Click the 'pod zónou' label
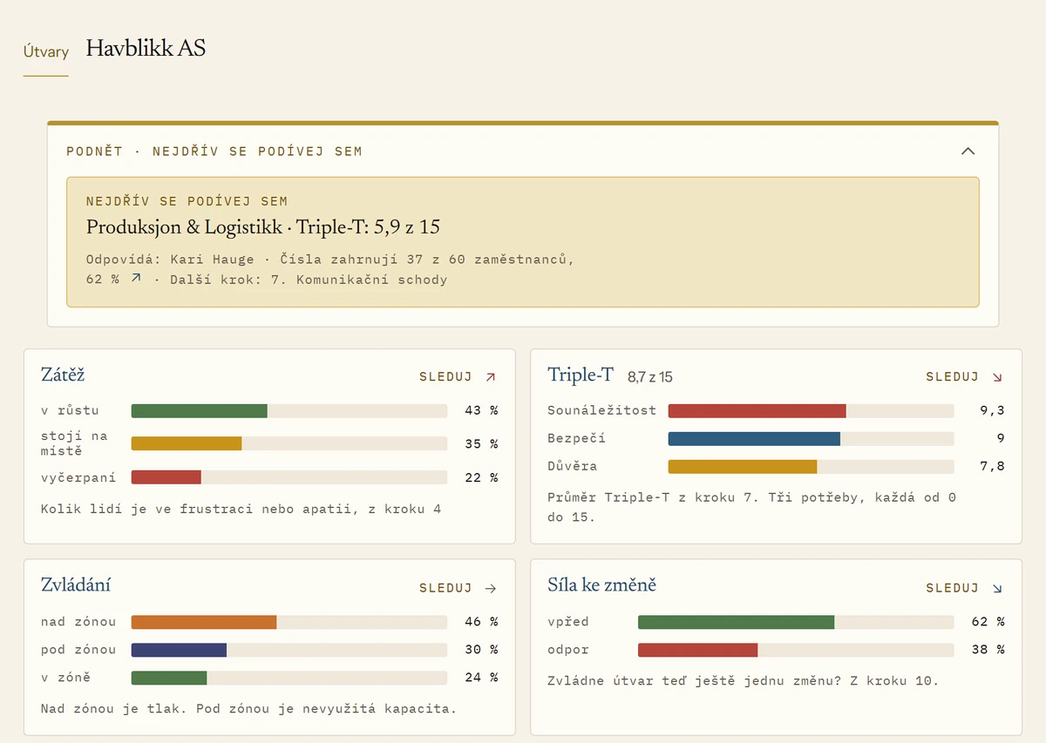The width and height of the screenshot is (1046, 743). pyautogui.click(x=78, y=650)
